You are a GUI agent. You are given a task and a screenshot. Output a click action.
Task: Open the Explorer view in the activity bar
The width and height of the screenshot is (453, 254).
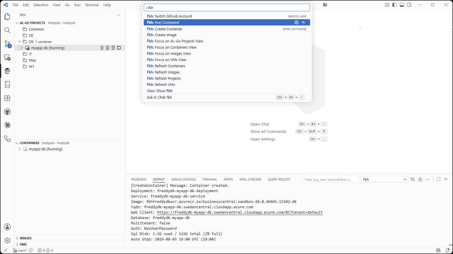[7, 17]
